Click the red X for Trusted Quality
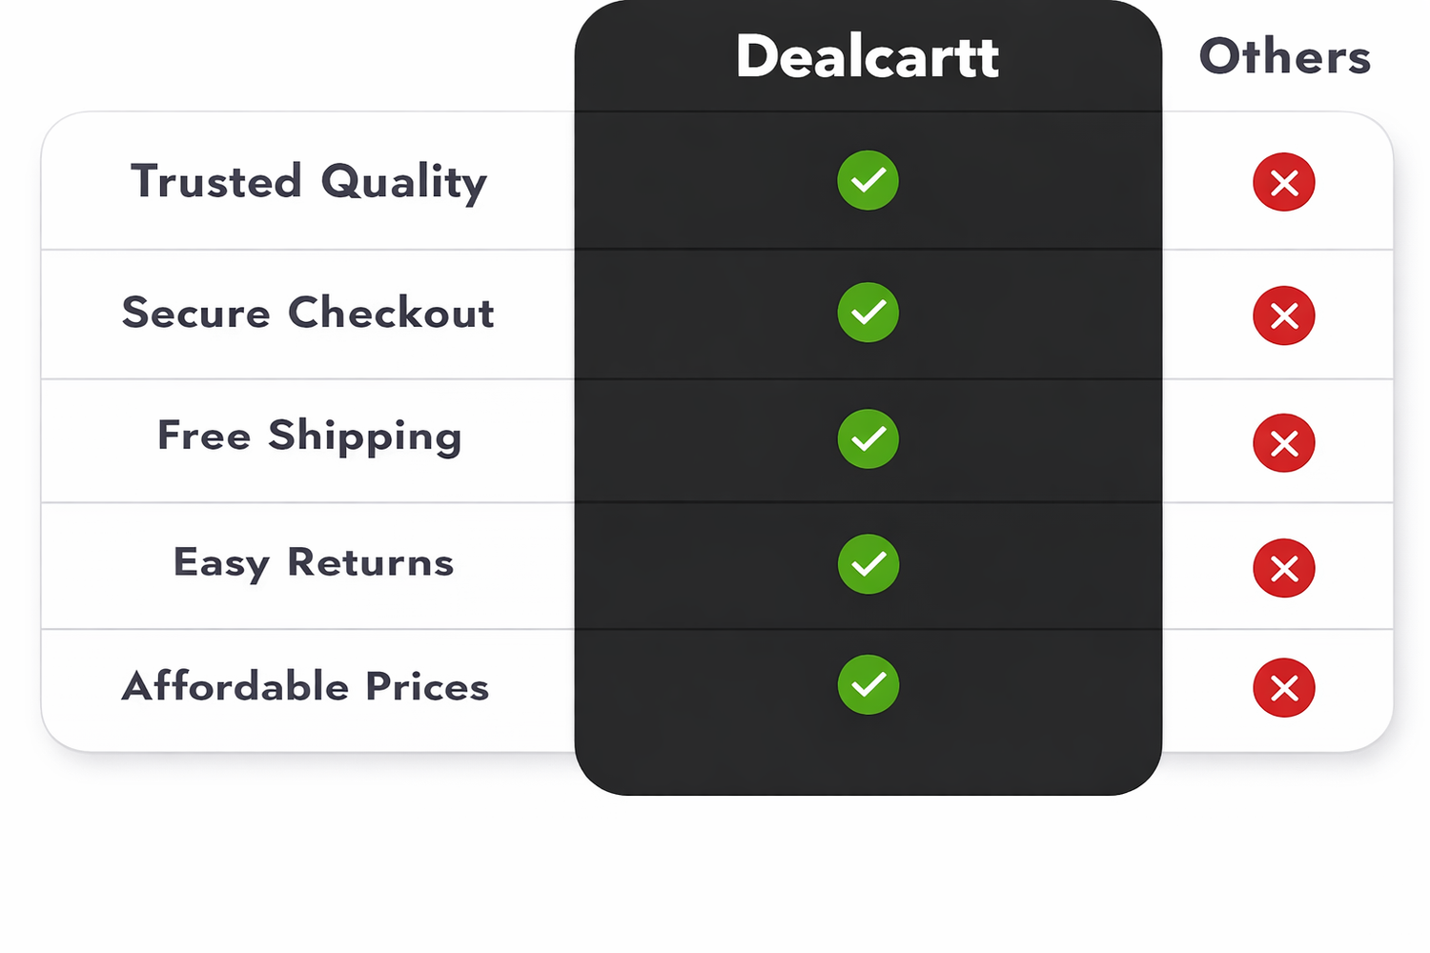1430x953 pixels. tap(1283, 182)
